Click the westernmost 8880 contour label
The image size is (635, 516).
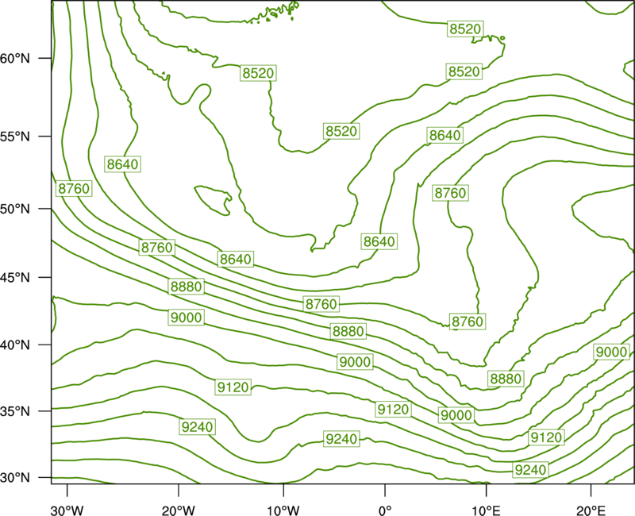[x=187, y=287]
